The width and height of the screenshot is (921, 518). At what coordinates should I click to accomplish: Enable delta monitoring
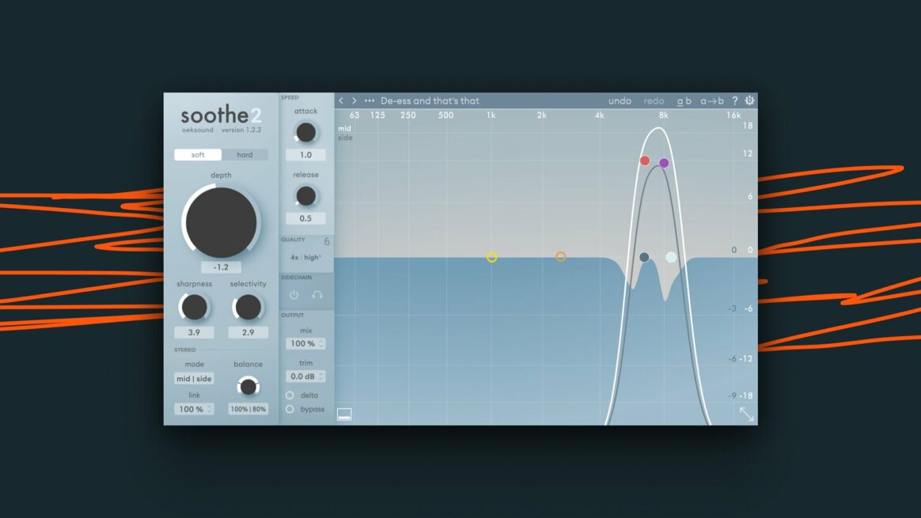coord(290,395)
